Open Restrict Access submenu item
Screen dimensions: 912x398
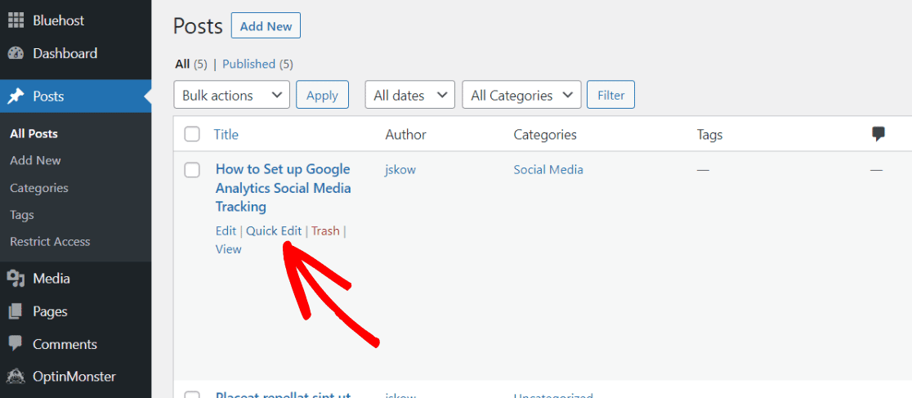point(50,241)
